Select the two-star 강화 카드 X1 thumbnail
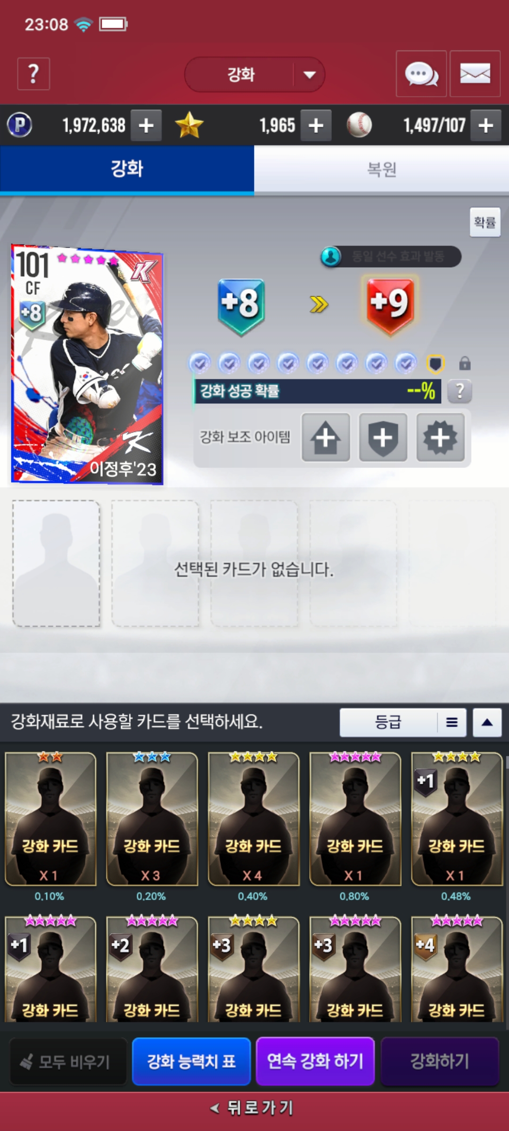Image resolution: width=509 pixels, height=1131 pixels. (x=50, y=819)
